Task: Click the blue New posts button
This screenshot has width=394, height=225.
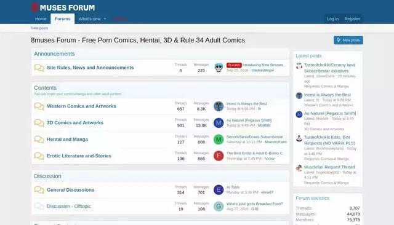Action: click(x=348, y=40)
